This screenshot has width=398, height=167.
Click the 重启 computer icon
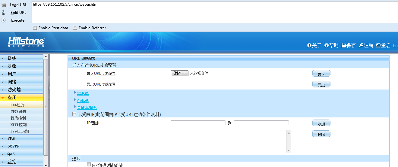pos(378,45)
